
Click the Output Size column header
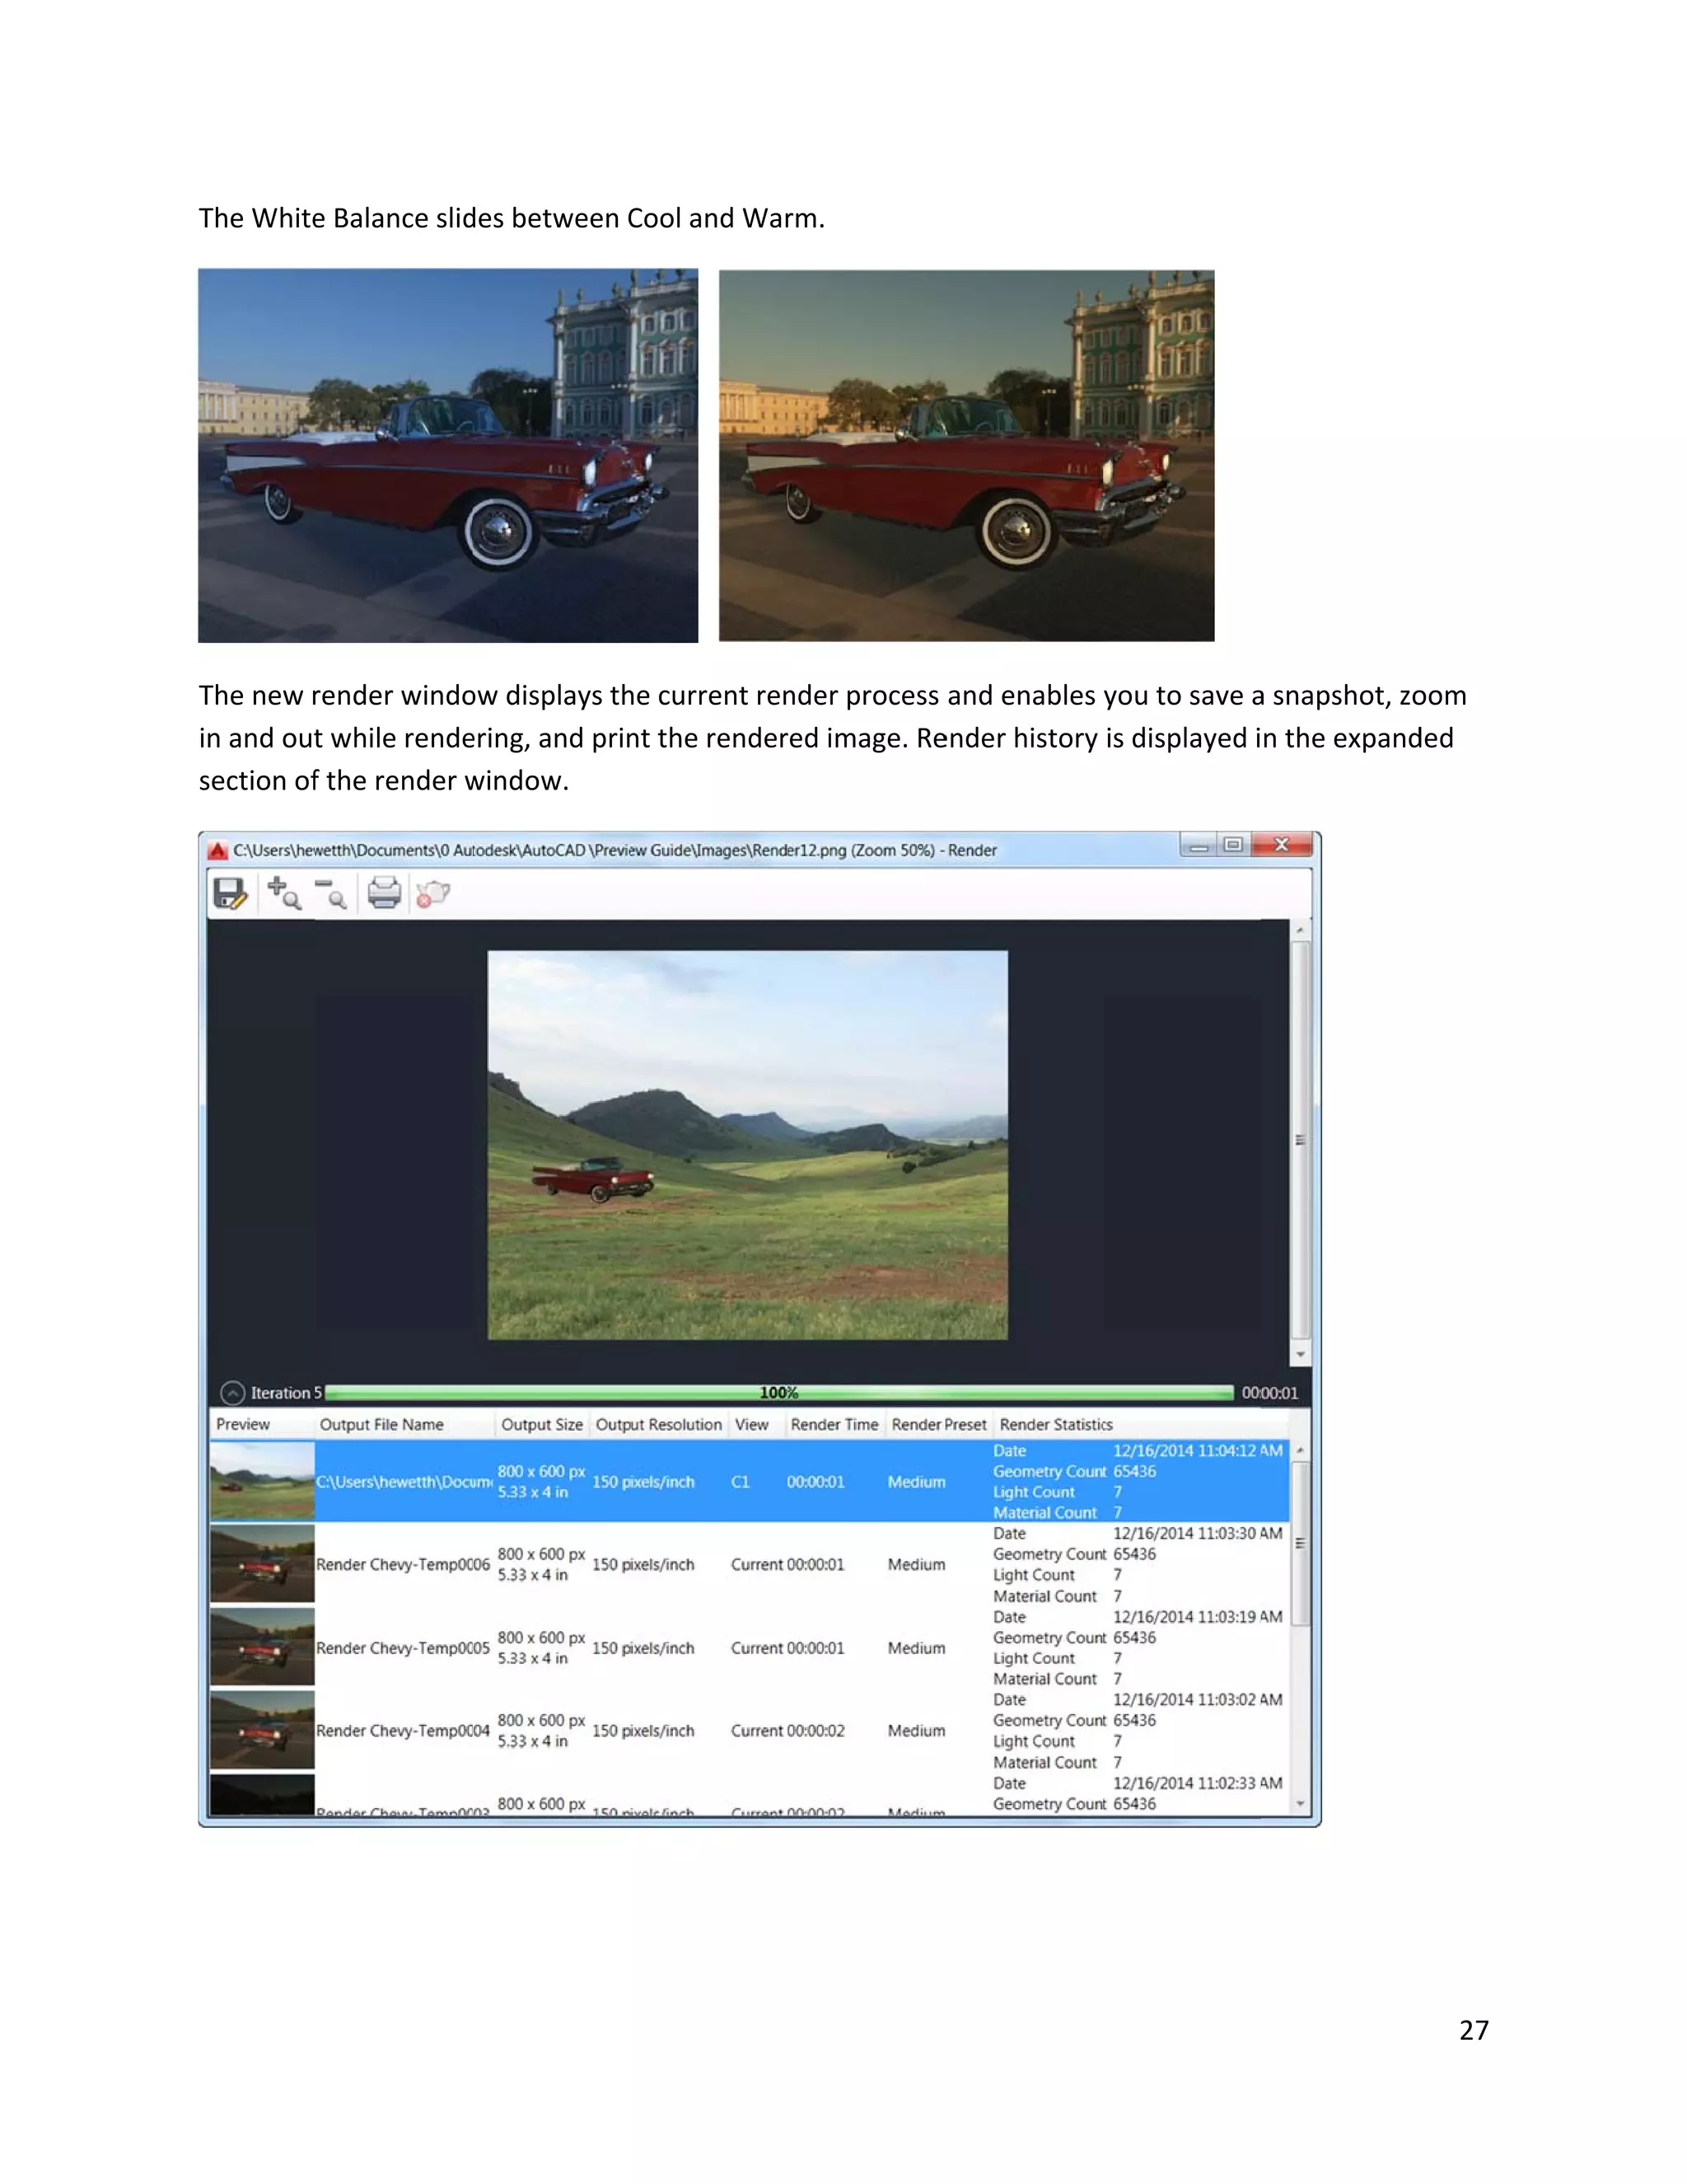[542, 1424]
